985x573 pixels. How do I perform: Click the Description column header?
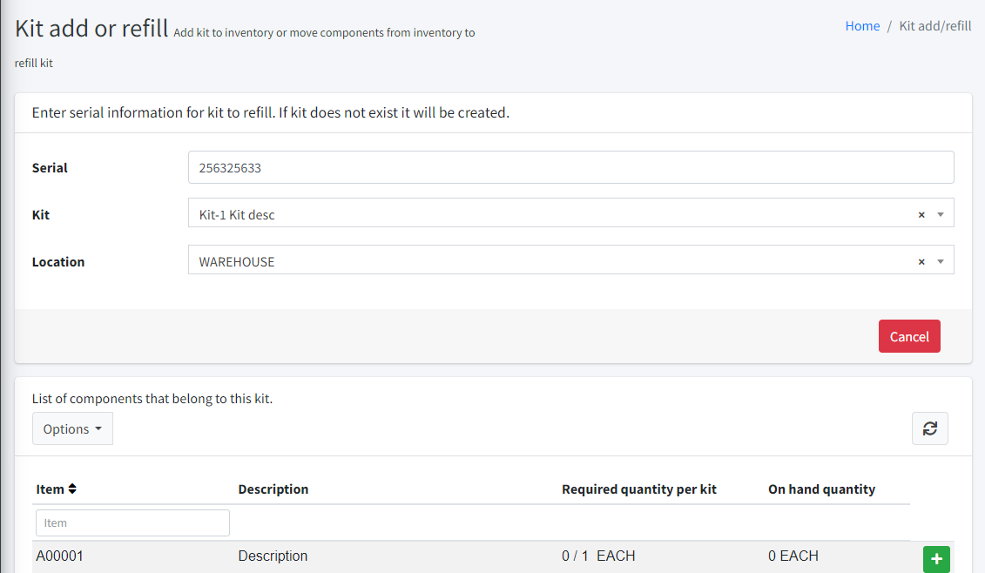(x=273, y=489)
